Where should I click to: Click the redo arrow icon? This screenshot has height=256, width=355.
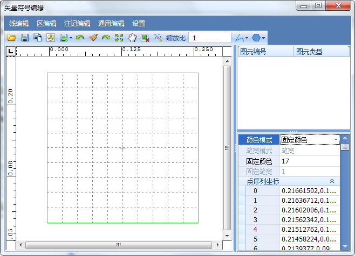pos(106,38)
